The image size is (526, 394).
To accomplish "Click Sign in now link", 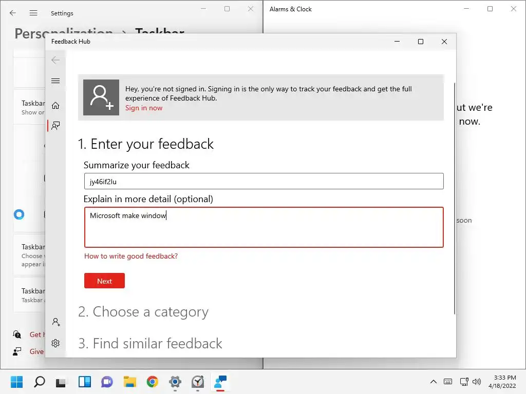I will point(144,108).
